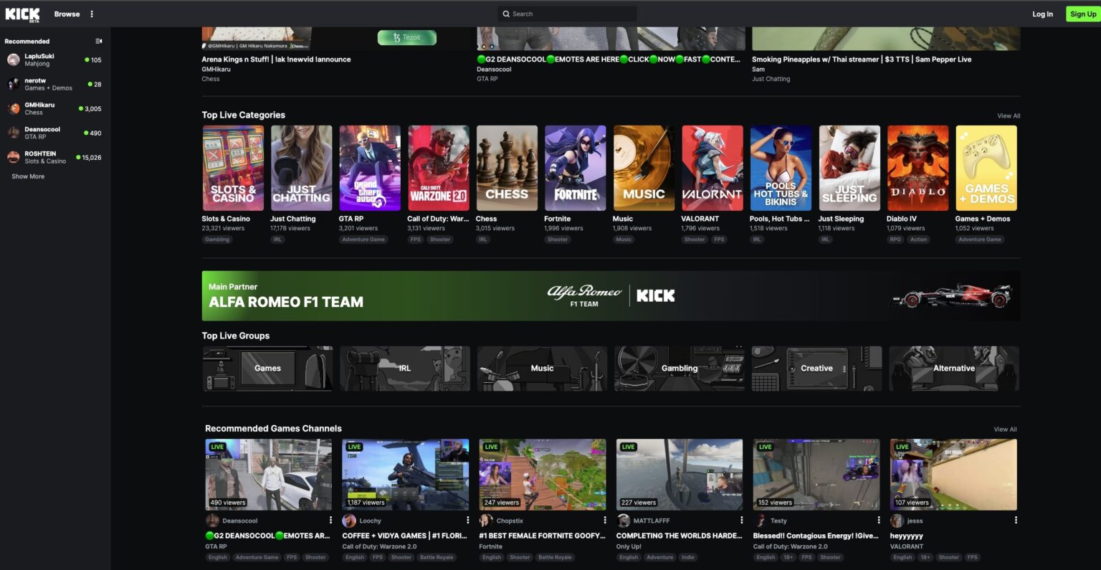Click Loochy's channel avatar

(x=349, y=521)
